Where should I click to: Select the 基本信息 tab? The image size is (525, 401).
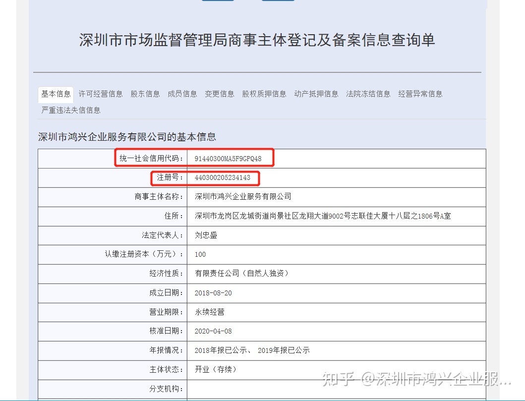tap(56, 94)
